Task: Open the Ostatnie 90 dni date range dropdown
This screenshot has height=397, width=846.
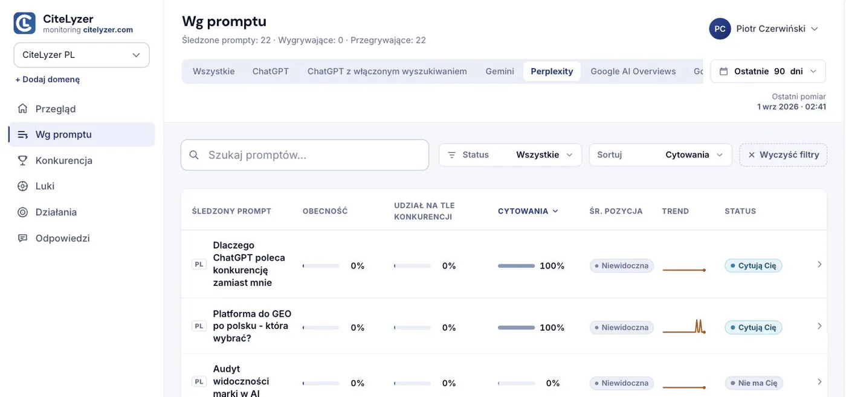Action: [768, 71]
